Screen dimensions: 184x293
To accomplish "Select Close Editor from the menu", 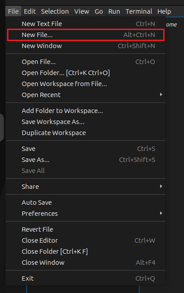I will [x=40, y=240].
